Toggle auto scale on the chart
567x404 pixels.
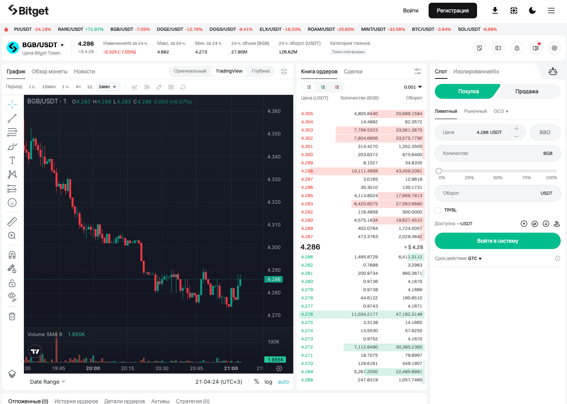283,382
